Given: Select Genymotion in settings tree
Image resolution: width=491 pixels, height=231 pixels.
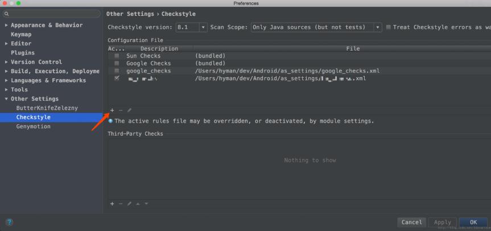Looking at the screenshot, I should [33, 127].
